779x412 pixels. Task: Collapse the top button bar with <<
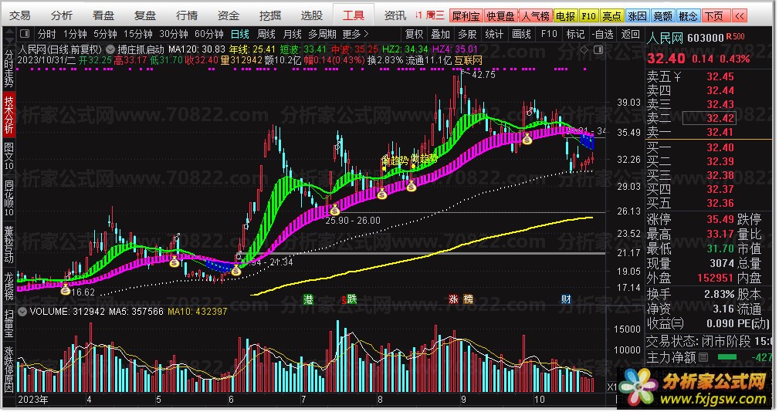pyautogui.click(x=740, y=16)
